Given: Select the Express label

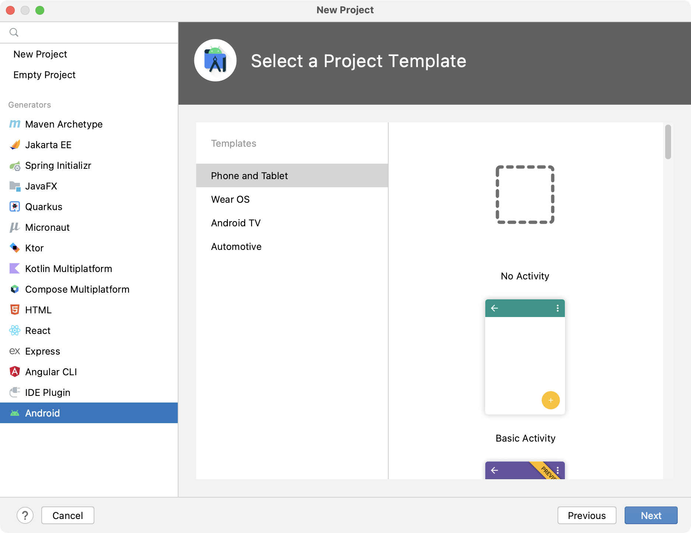Looking at the screenshot, I should coord(42,351).
